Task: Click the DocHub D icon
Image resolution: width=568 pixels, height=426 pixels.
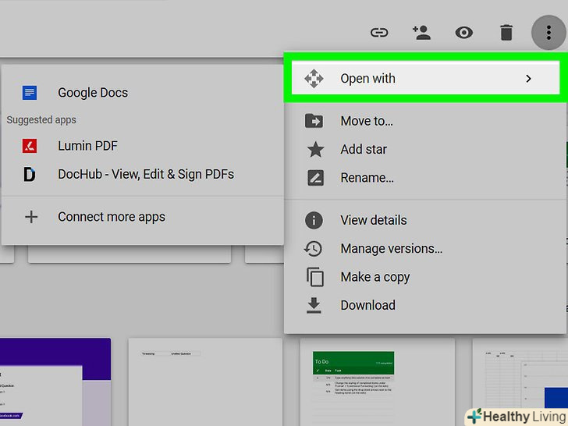Action: point(30,174)
